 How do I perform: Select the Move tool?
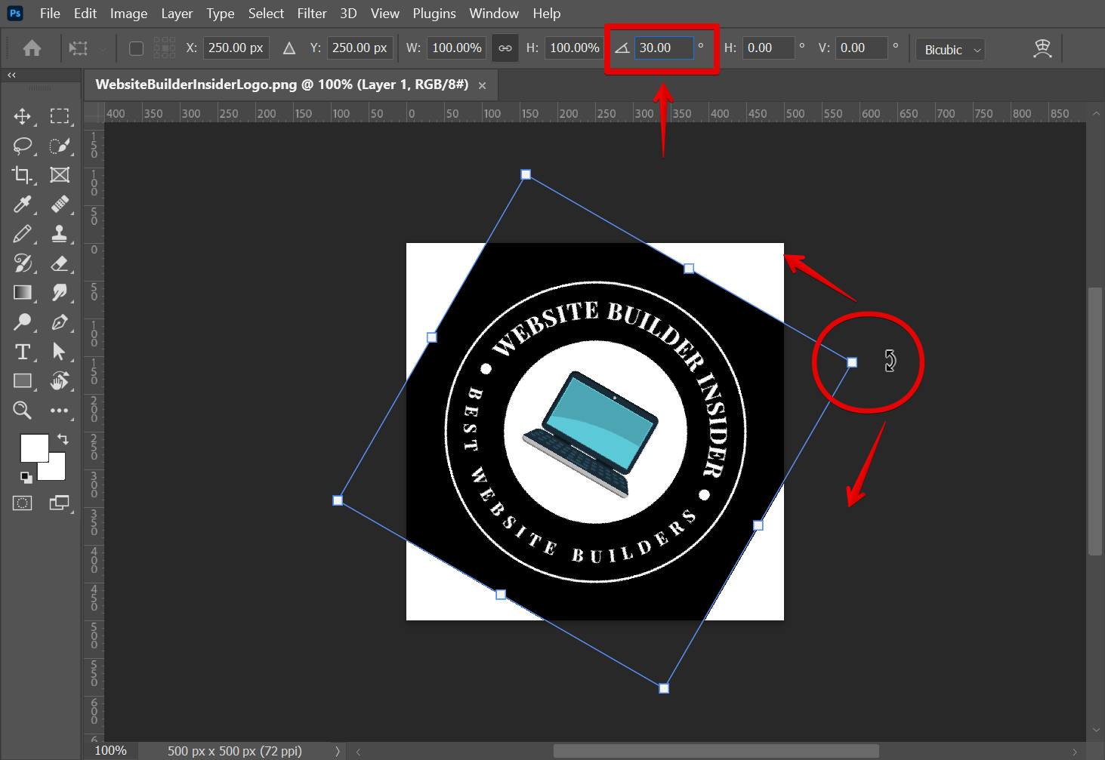(22, 116)
